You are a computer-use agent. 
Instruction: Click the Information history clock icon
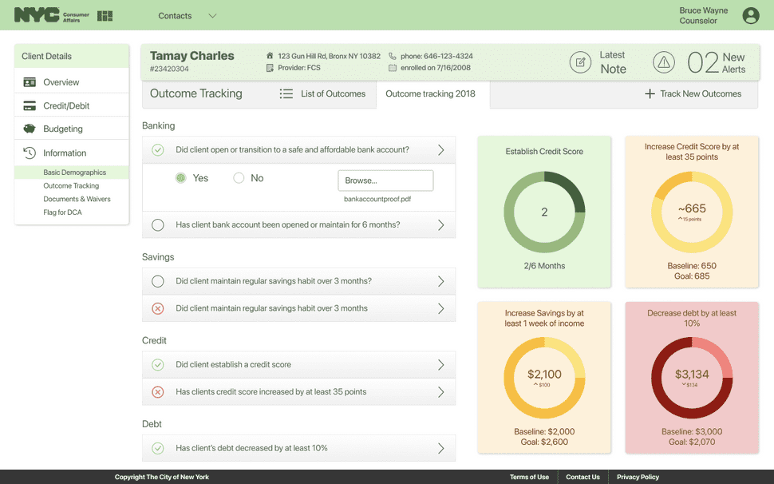pos(30,153)
